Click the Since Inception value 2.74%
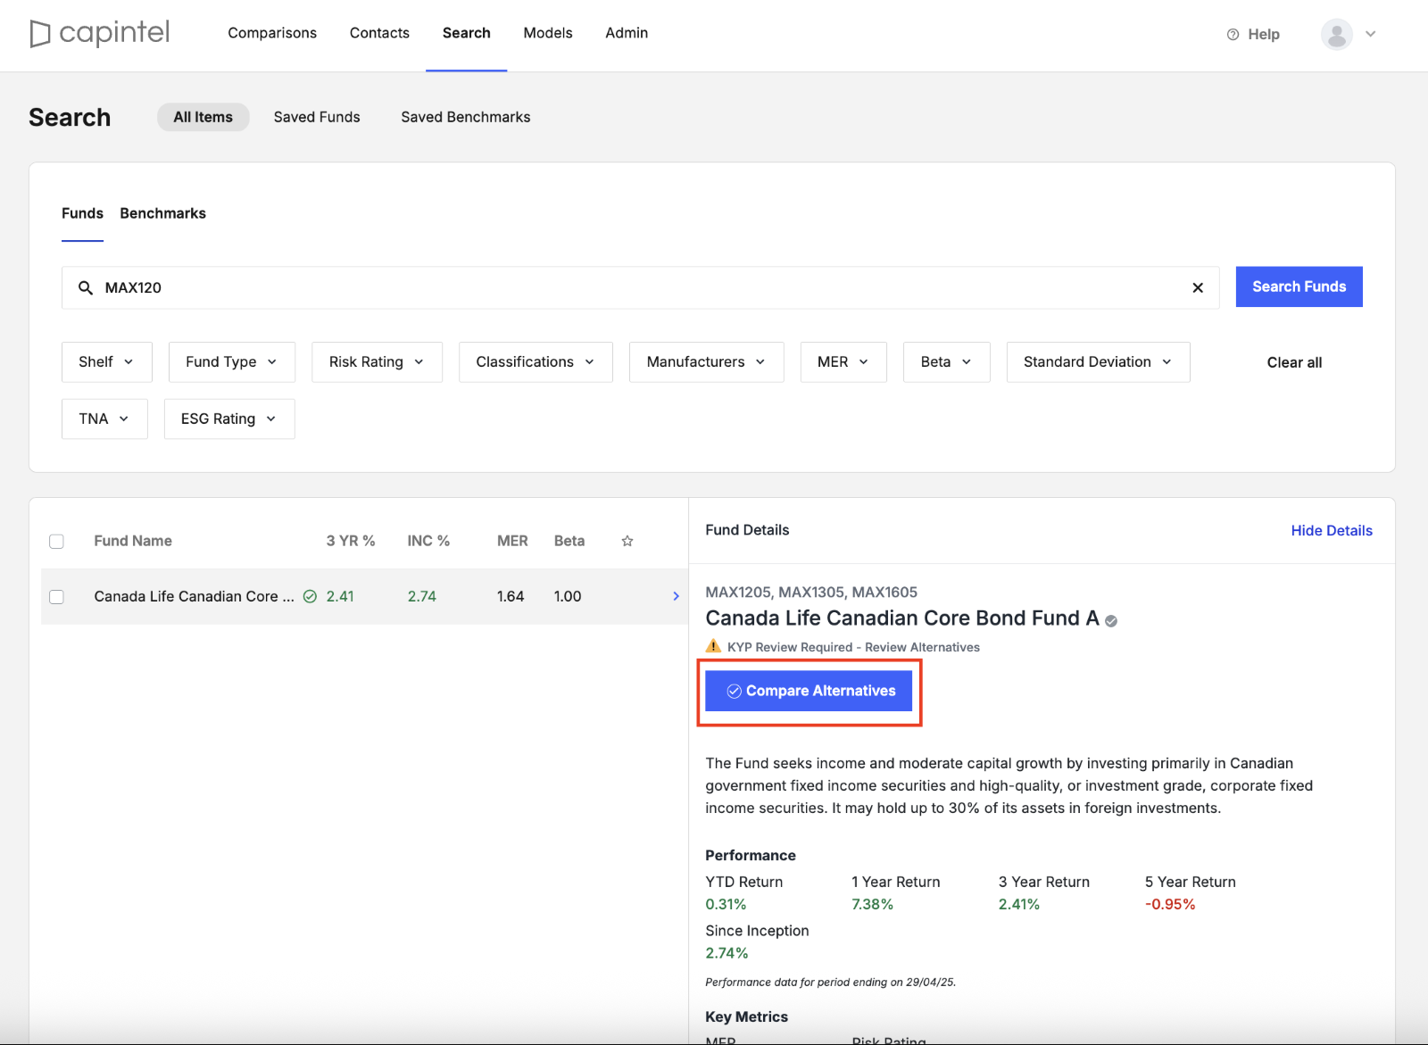The image size is (1428, 1045). click(x=726, y=953)
